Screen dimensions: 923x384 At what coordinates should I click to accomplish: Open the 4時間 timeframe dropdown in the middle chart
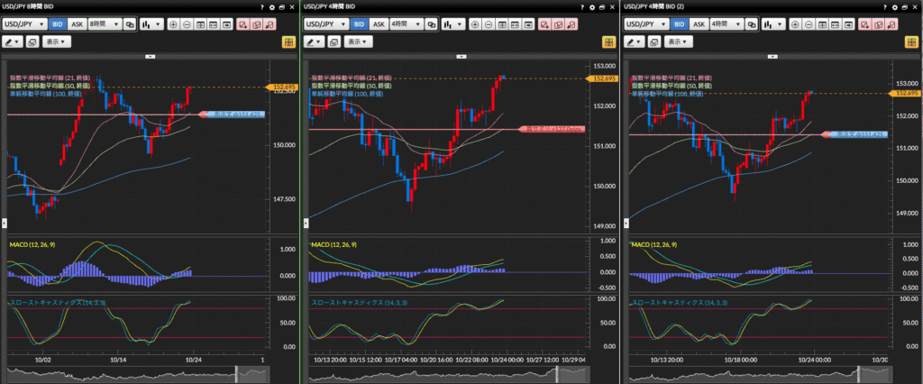(405, 24)
